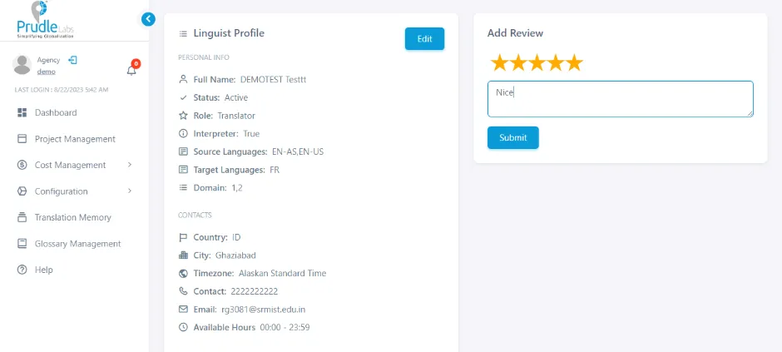Screen dimensions: 782x352
Task: Click the Dashboard grid icon
Action: [22, 112]
